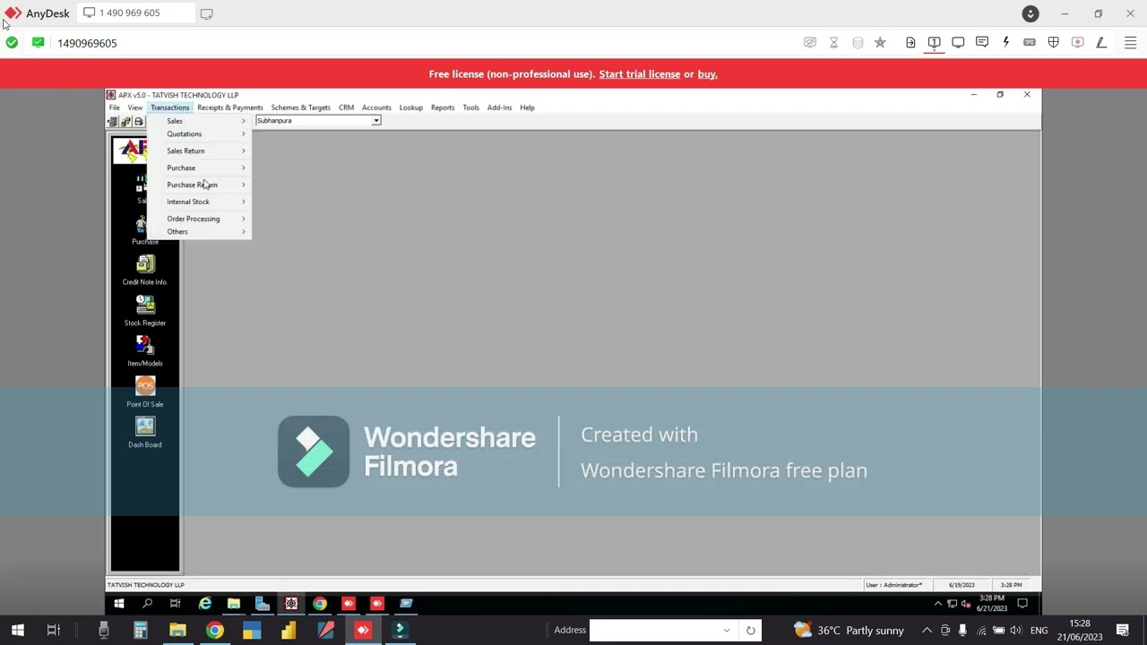The width and height of the screenshot is (1147, 645).
Task: Activate the AnyDesk whiteboard pen icon
Action: (x=1101, y=42)
